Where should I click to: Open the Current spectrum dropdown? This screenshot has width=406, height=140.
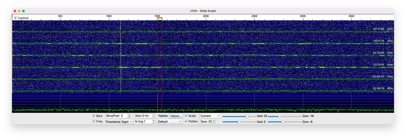point(210,116)
